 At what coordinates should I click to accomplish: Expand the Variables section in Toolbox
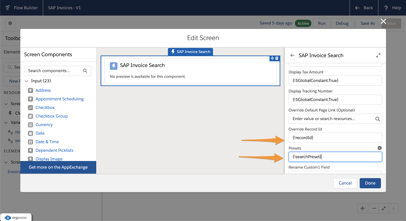(x=6, y=123)
